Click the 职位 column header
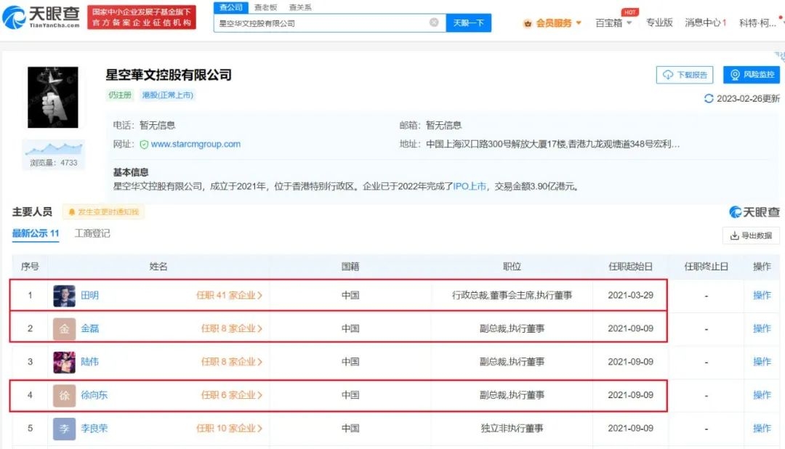 point(512,267)
